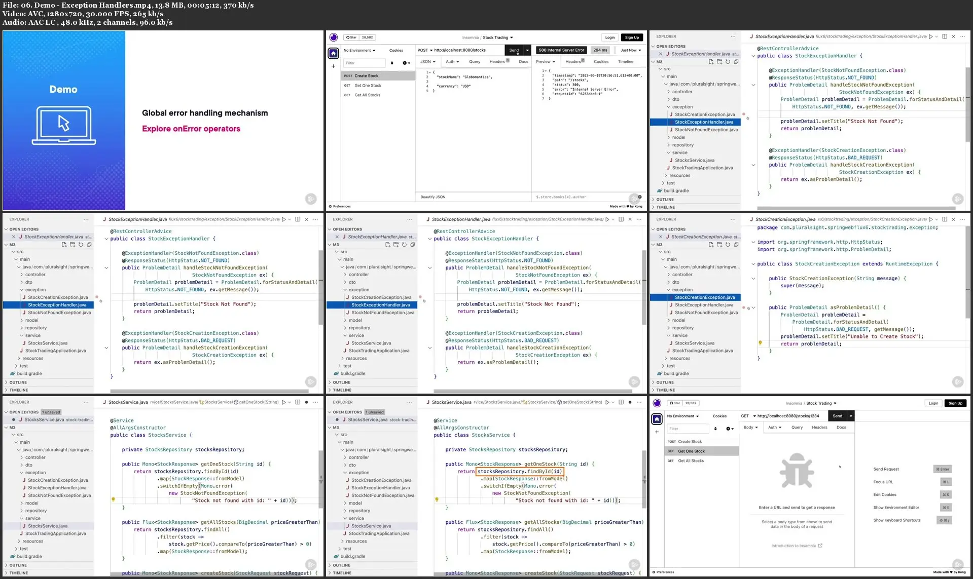Close StockCreationException.java in Open Editors list
Image resolution: width=973 pixels, height=579 pixels.
(660, 237)
